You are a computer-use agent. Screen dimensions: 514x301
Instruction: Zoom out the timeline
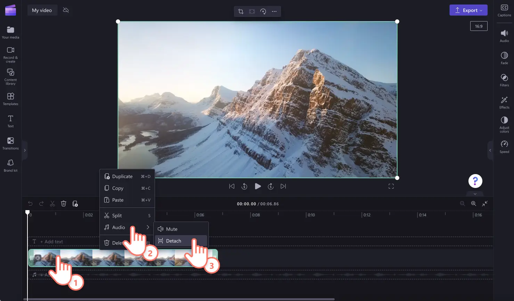click(x=462, y=204)
